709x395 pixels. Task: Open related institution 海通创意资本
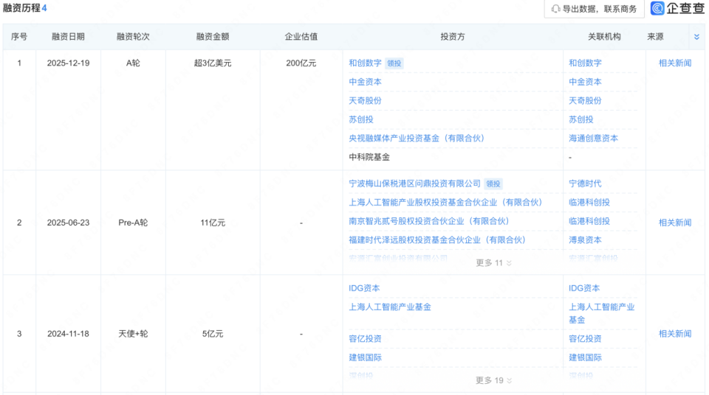593,139
